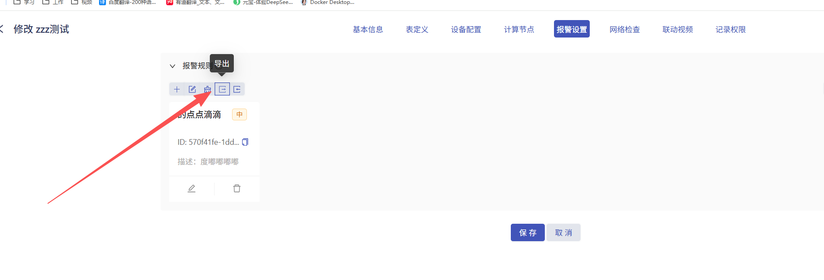Open the 表定义 tab
Image resolution: width=824 pixels, height=280 pixels.
(x=417, y=29)
